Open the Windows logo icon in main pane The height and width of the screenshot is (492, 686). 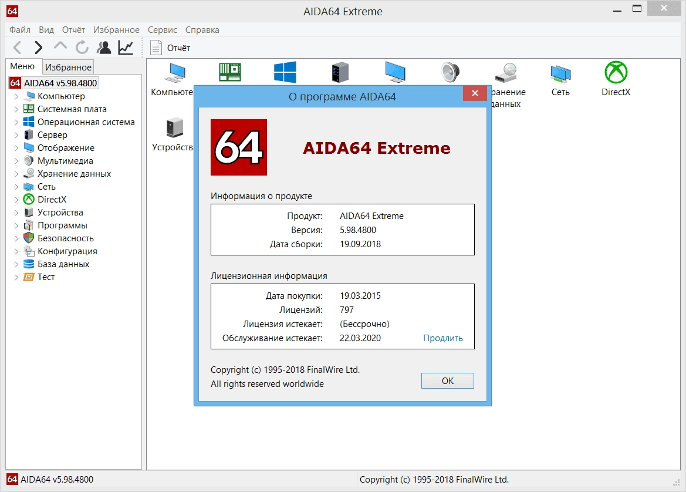tap(285, 72)
